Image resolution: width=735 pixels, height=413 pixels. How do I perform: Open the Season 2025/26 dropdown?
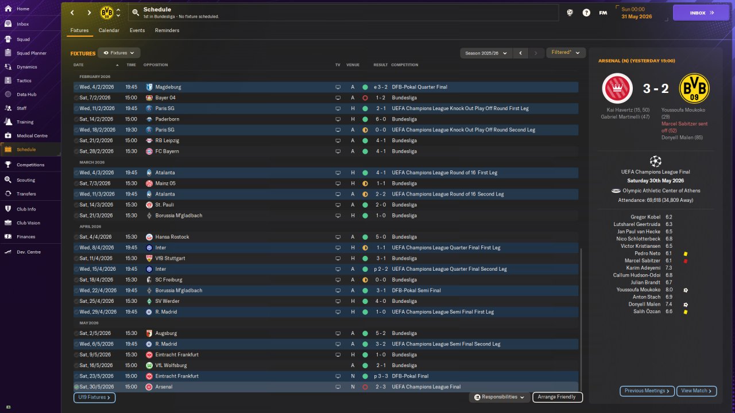click(x=486, y=53)
